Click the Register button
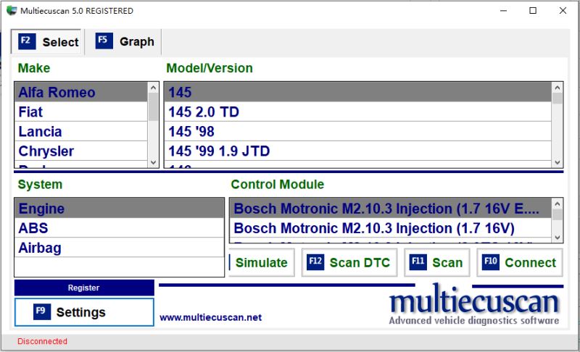This screenshot has height=352, width=580. 84,288
